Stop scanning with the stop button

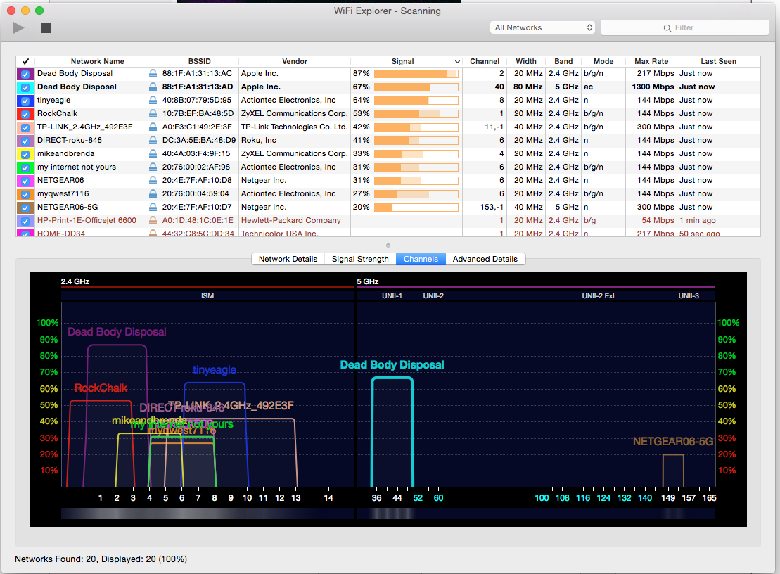point(46,28)
